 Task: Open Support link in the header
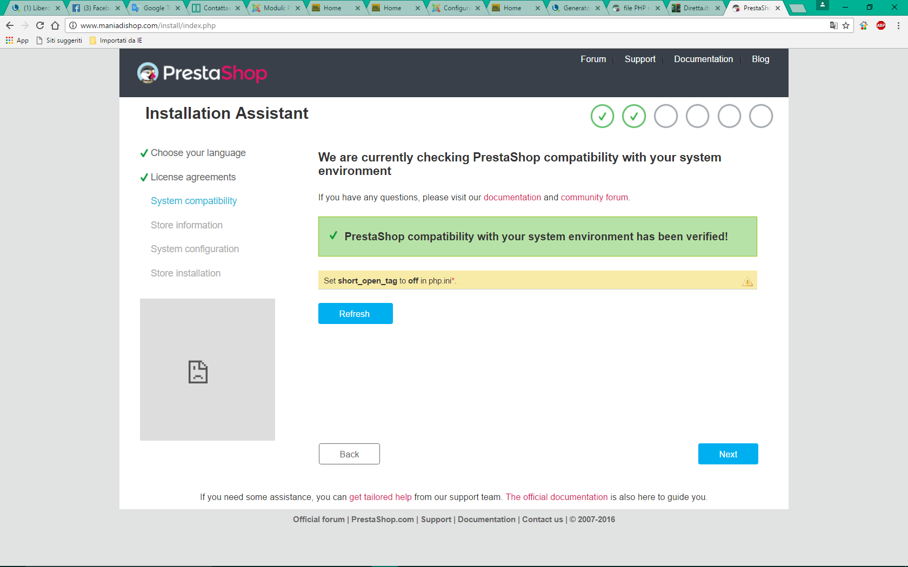[x=640, y=59]
